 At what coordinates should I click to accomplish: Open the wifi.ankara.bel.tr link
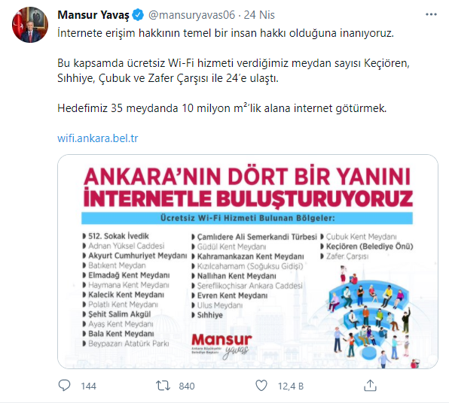(x=98, y=138)
